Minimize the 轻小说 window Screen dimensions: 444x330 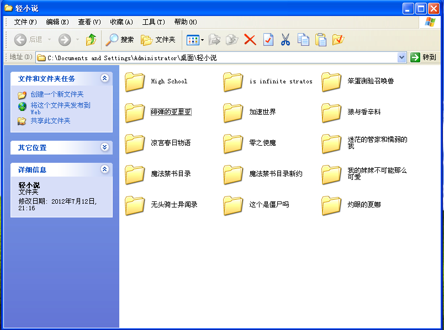[408, 9]
